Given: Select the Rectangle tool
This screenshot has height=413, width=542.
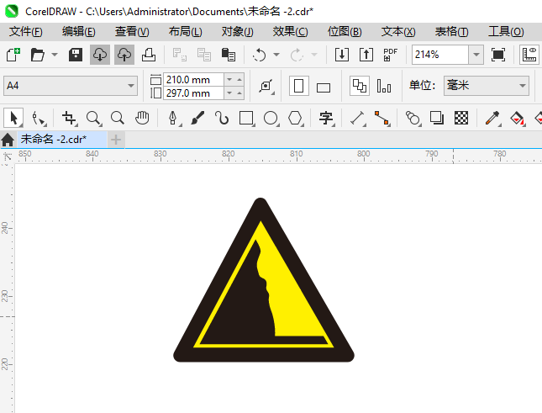Looking at the screenshot, I should (x=246, y=118).
